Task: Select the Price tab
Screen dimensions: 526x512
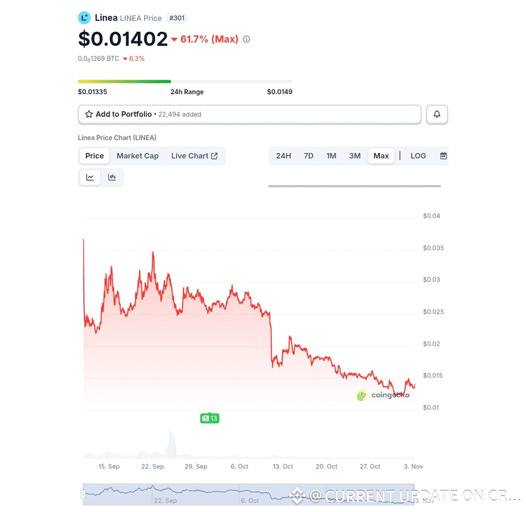Action: tap(95, 156)
